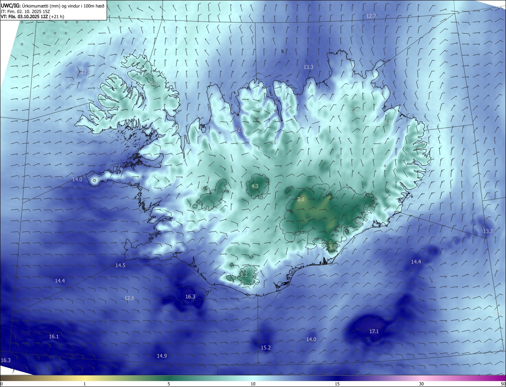Click the 5 tick on the color scale
This screenshot has height=387, width=506.
[x=169, y=384]
